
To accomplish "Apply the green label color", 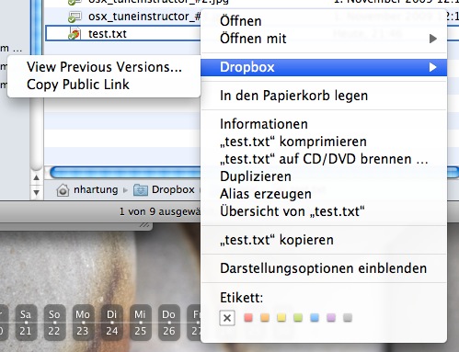I will point(298,318).
